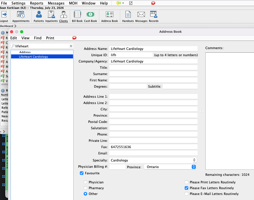The image size is (254, 200).
Task: Click the Company/Agency field
Action: tap(153, 61)
